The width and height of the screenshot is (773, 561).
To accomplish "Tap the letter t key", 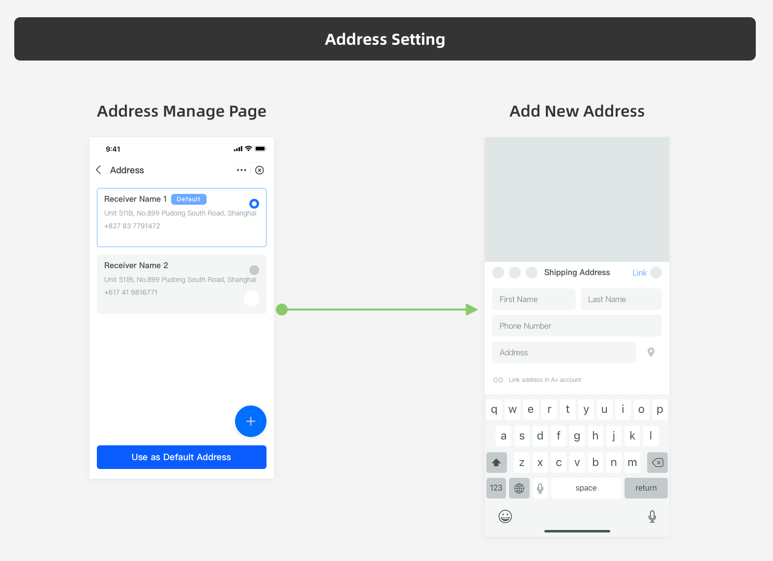I will point(568,409).
